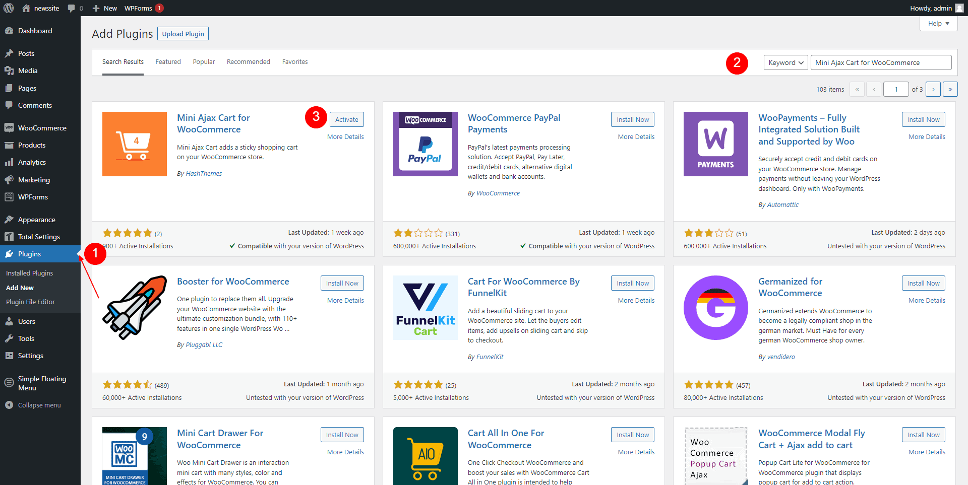
Task: Collapse the admin sidebar menu
Action: [39, 405]
